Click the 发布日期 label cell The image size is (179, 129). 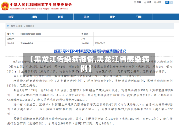point(87,43)
